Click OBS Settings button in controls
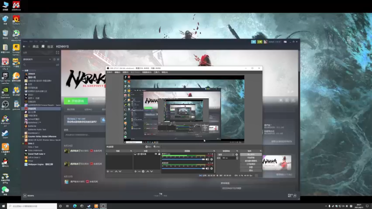The height and width of the screenshot is (209, 372). click(251, 167)
